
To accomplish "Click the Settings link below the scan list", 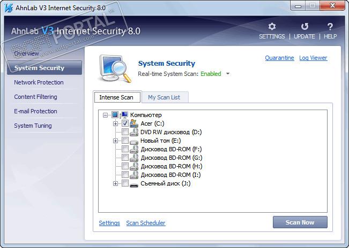I will tap(109, 223).
